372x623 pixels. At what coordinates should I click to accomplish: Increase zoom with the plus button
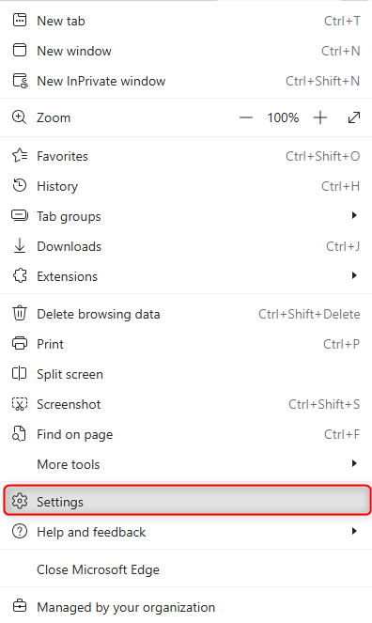[320, 117]
